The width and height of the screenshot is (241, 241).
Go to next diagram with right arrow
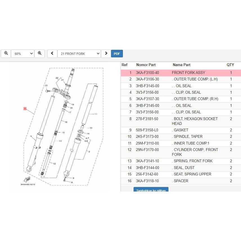pos(106,53)
